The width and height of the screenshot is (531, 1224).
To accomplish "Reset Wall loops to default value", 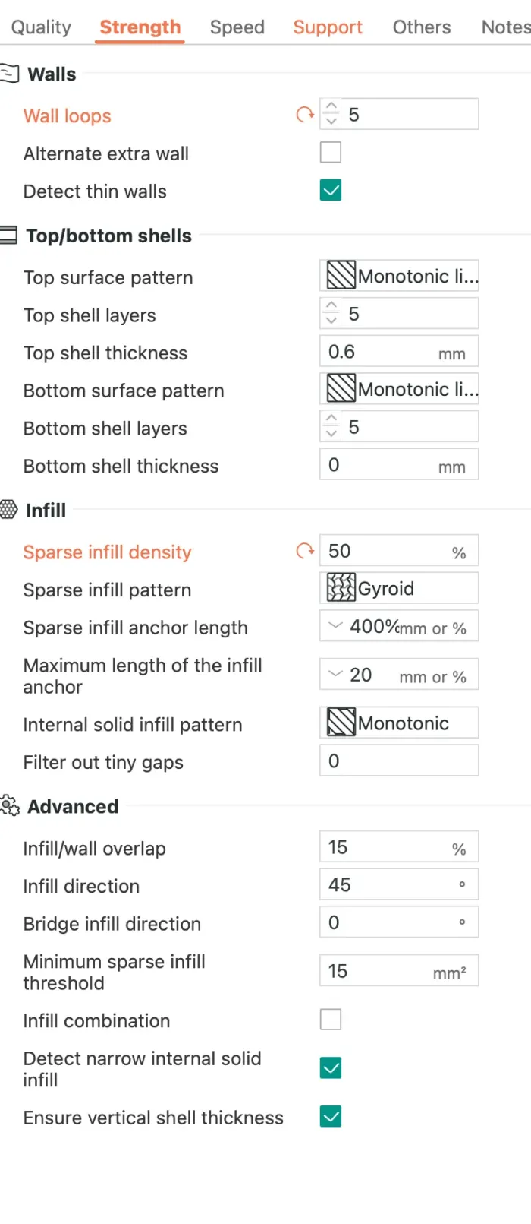I will point(305,115).
